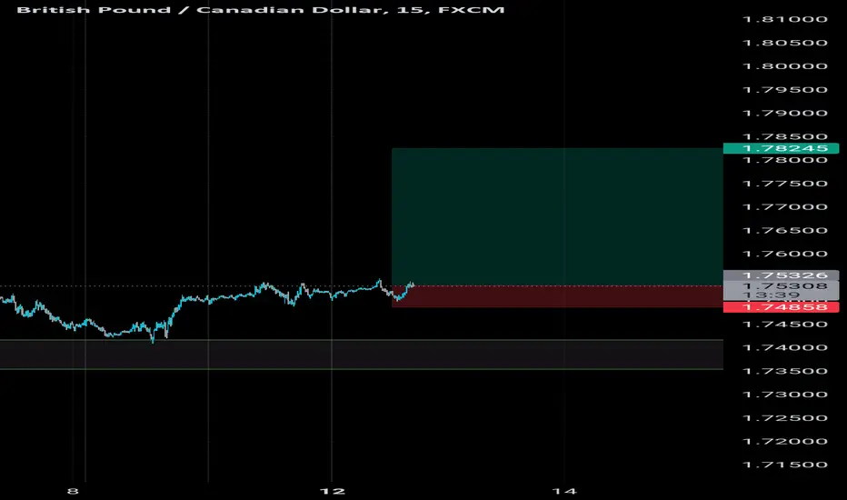Click the 1.79000 price axis label
The width and height of the screenshot is (847, 500).
(785, 113)
